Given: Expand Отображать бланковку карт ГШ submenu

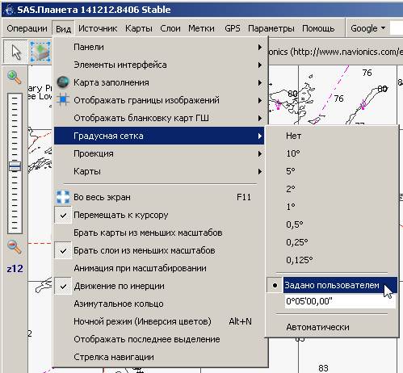Looking at the screenshot, I should (159, 118).
